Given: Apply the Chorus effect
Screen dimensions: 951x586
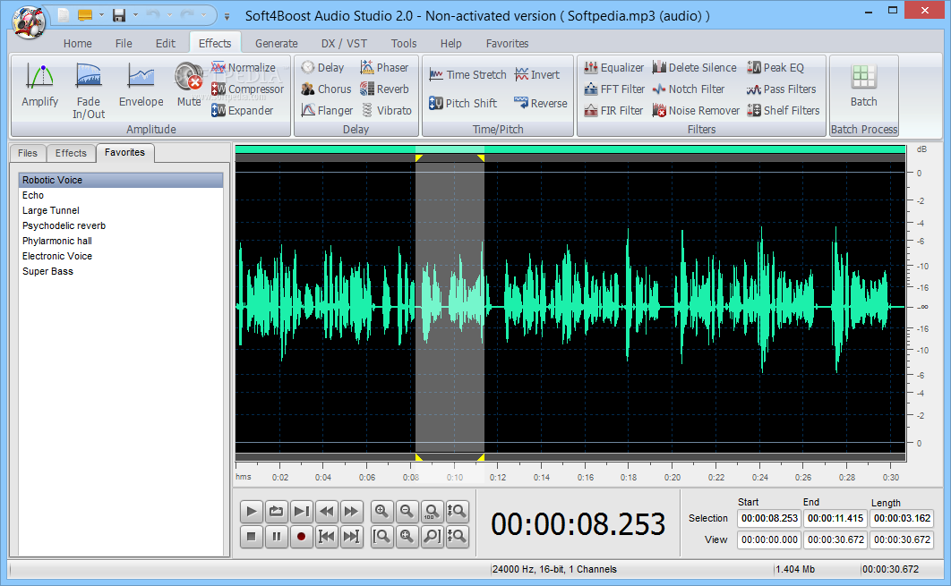Looking at the screenshot, I should (326, 89).
